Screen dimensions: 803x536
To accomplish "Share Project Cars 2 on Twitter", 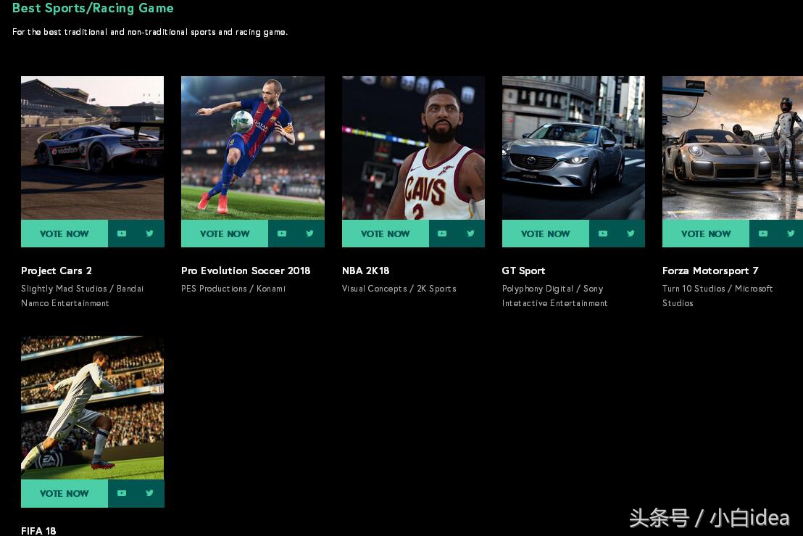I will click(x=149, y=234).
